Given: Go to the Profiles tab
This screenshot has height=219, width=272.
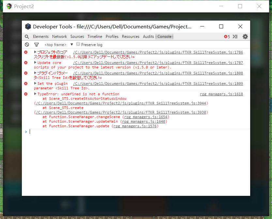Looking at the screenshot, I should point(112,37).
